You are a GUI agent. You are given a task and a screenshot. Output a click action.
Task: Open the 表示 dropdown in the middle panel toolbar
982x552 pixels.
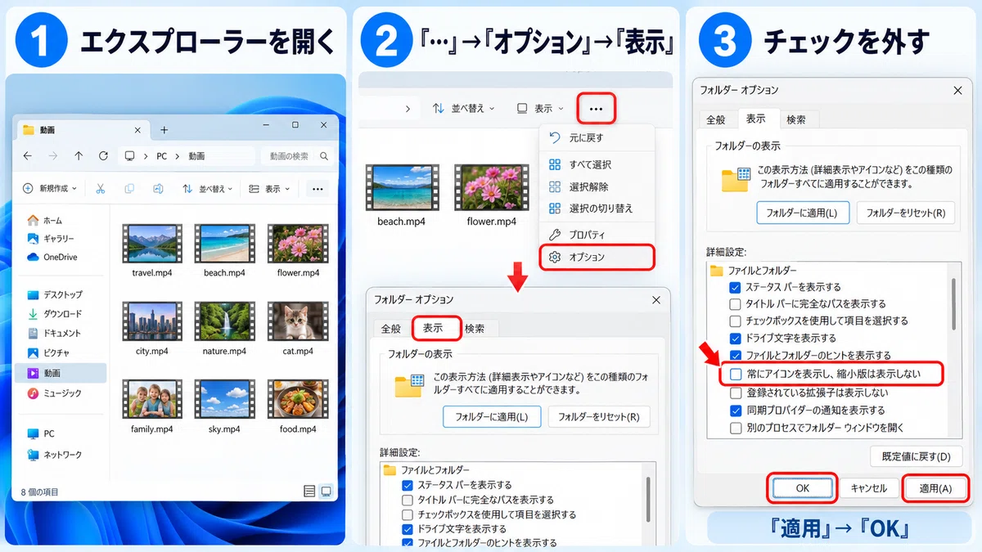pos(541,109)
